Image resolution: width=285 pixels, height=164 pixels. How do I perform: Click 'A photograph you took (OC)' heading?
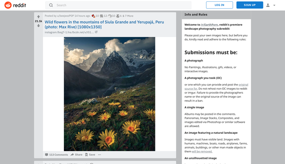click(203, 78)
